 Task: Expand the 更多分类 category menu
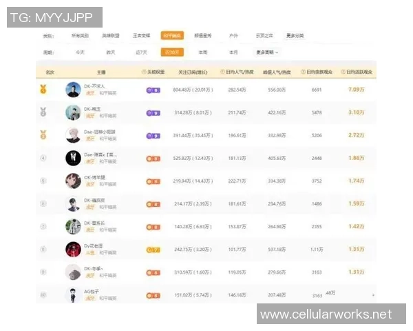point(295,35)
